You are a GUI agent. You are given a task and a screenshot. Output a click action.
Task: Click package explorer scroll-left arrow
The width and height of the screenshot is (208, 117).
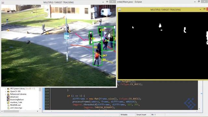click(2, 111)
